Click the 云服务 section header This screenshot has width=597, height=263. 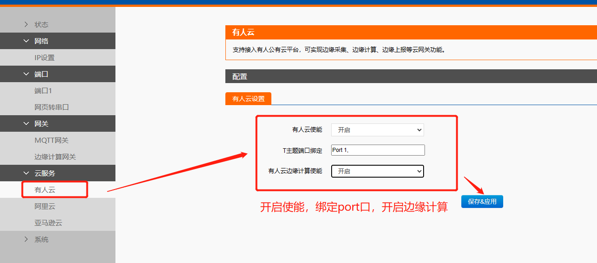[45, 173]
